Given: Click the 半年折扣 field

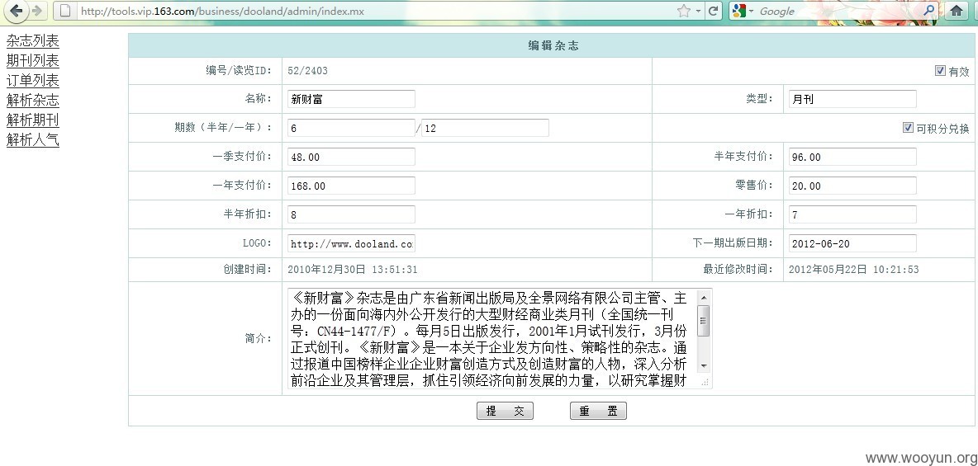Looking at the screenshot, I should click(x=351, y=214).
